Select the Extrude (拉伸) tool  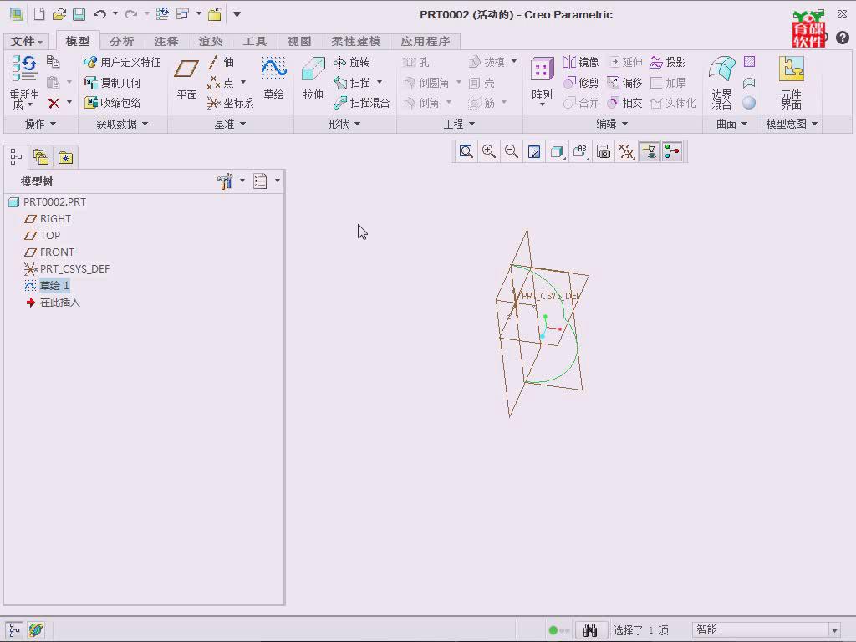[313, 79]
